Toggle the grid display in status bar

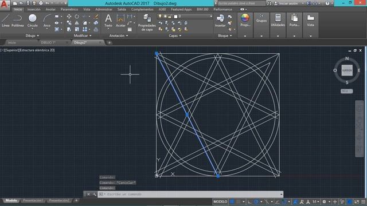coord(232,201)
